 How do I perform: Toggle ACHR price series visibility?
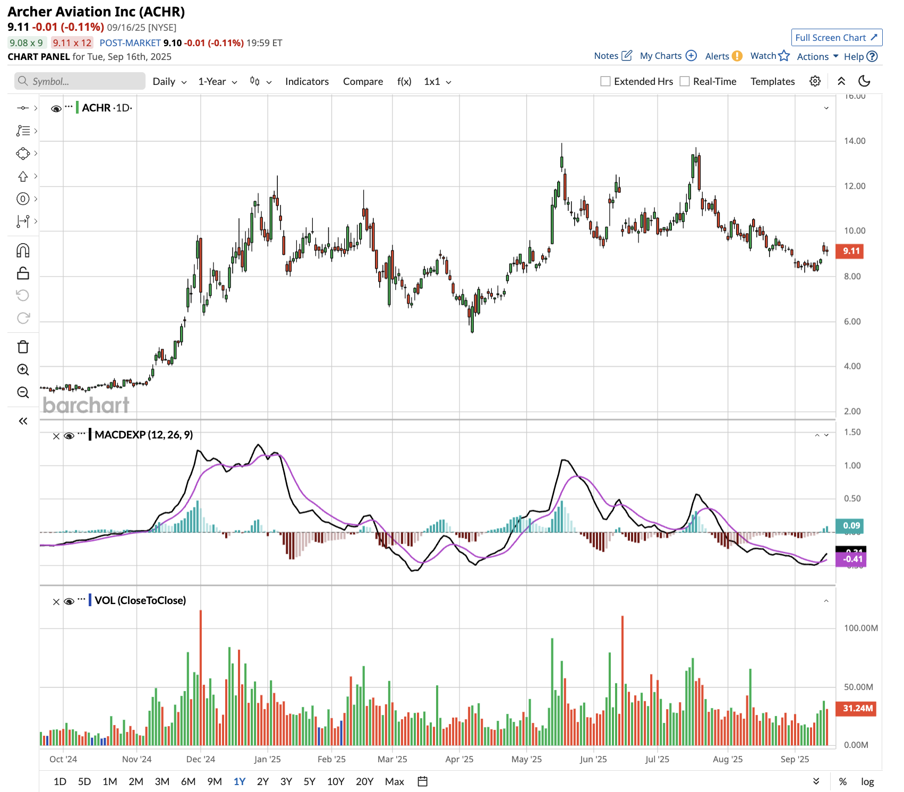tap(56, 108)
